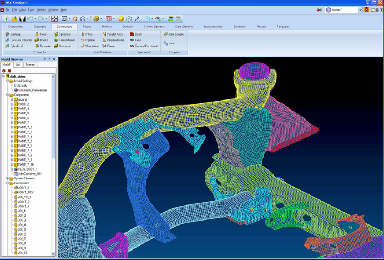Click the yellow sphere shading icon
384x260 pixels.
click(121, 19)
